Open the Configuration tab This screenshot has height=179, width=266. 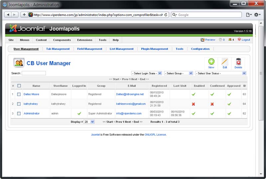point(200,49)
